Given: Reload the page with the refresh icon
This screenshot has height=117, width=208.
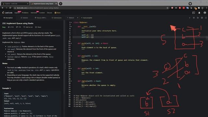Looking at the screenshot, I should [x=10, y=8].
